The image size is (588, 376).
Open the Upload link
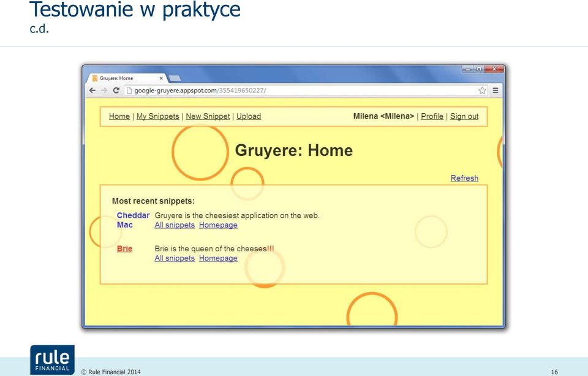click(x=249, y=116)
